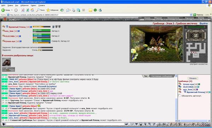Click the Print icon in browser toolbar
This screenshot has height=128, width=212.
tap(73, 10)
